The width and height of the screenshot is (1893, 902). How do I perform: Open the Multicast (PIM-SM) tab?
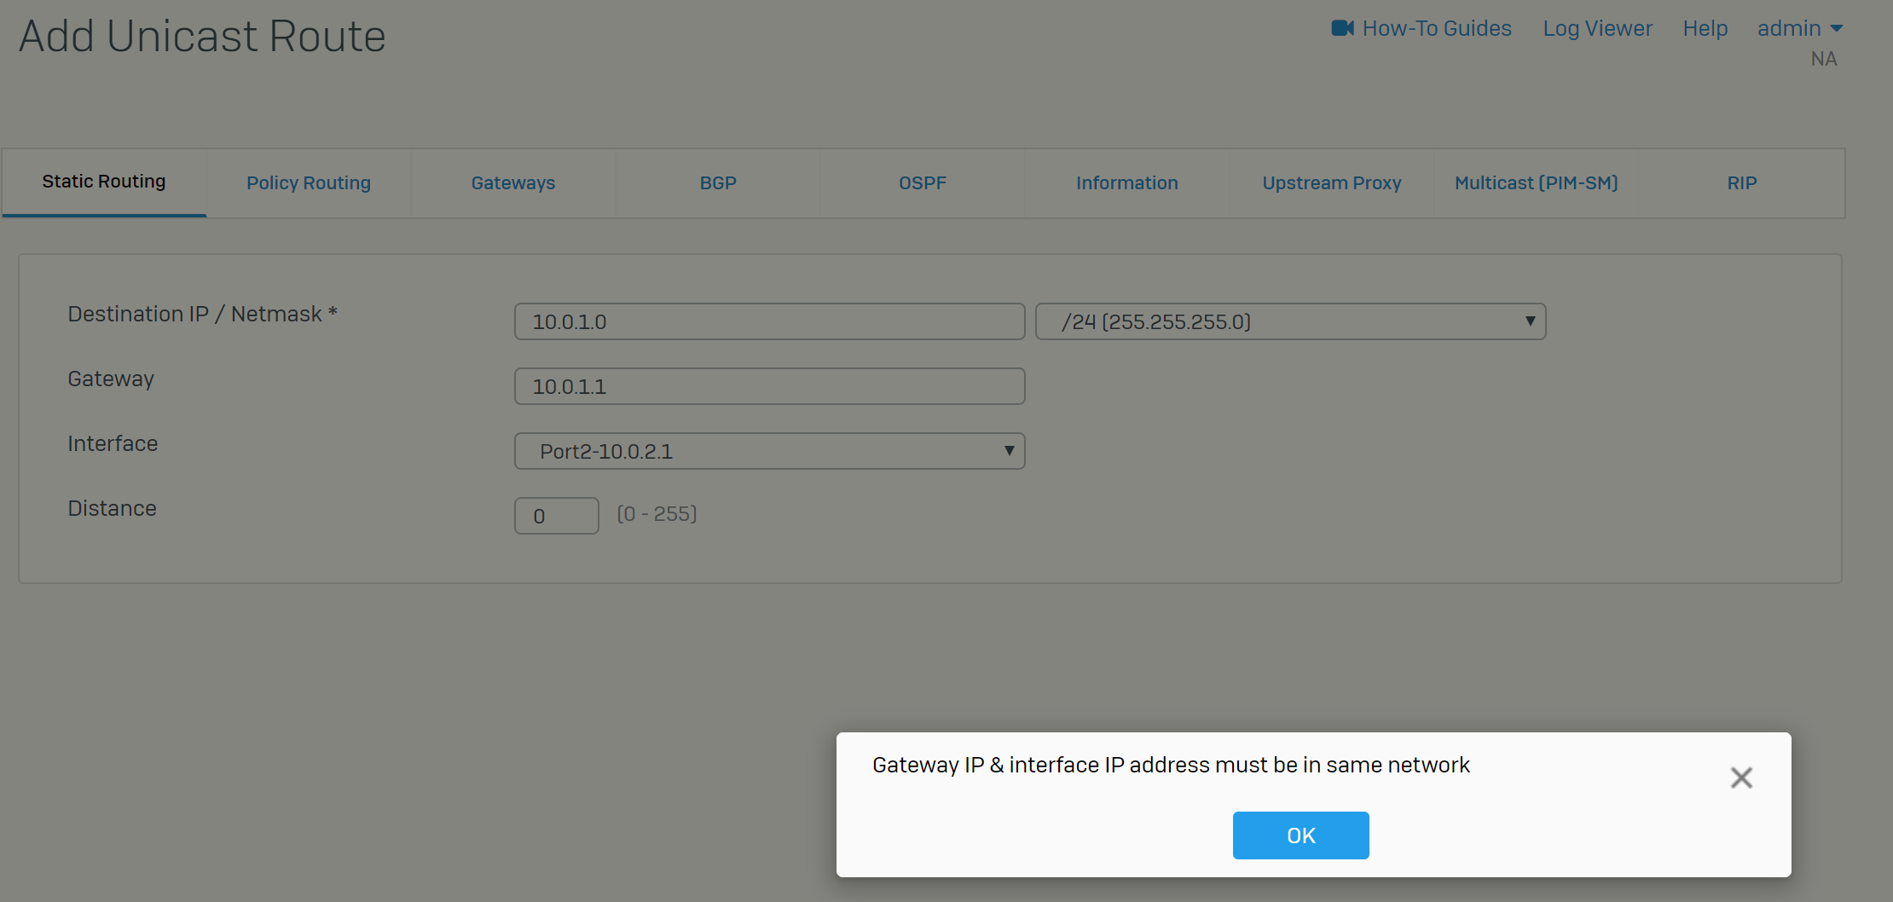[1537, 183]
